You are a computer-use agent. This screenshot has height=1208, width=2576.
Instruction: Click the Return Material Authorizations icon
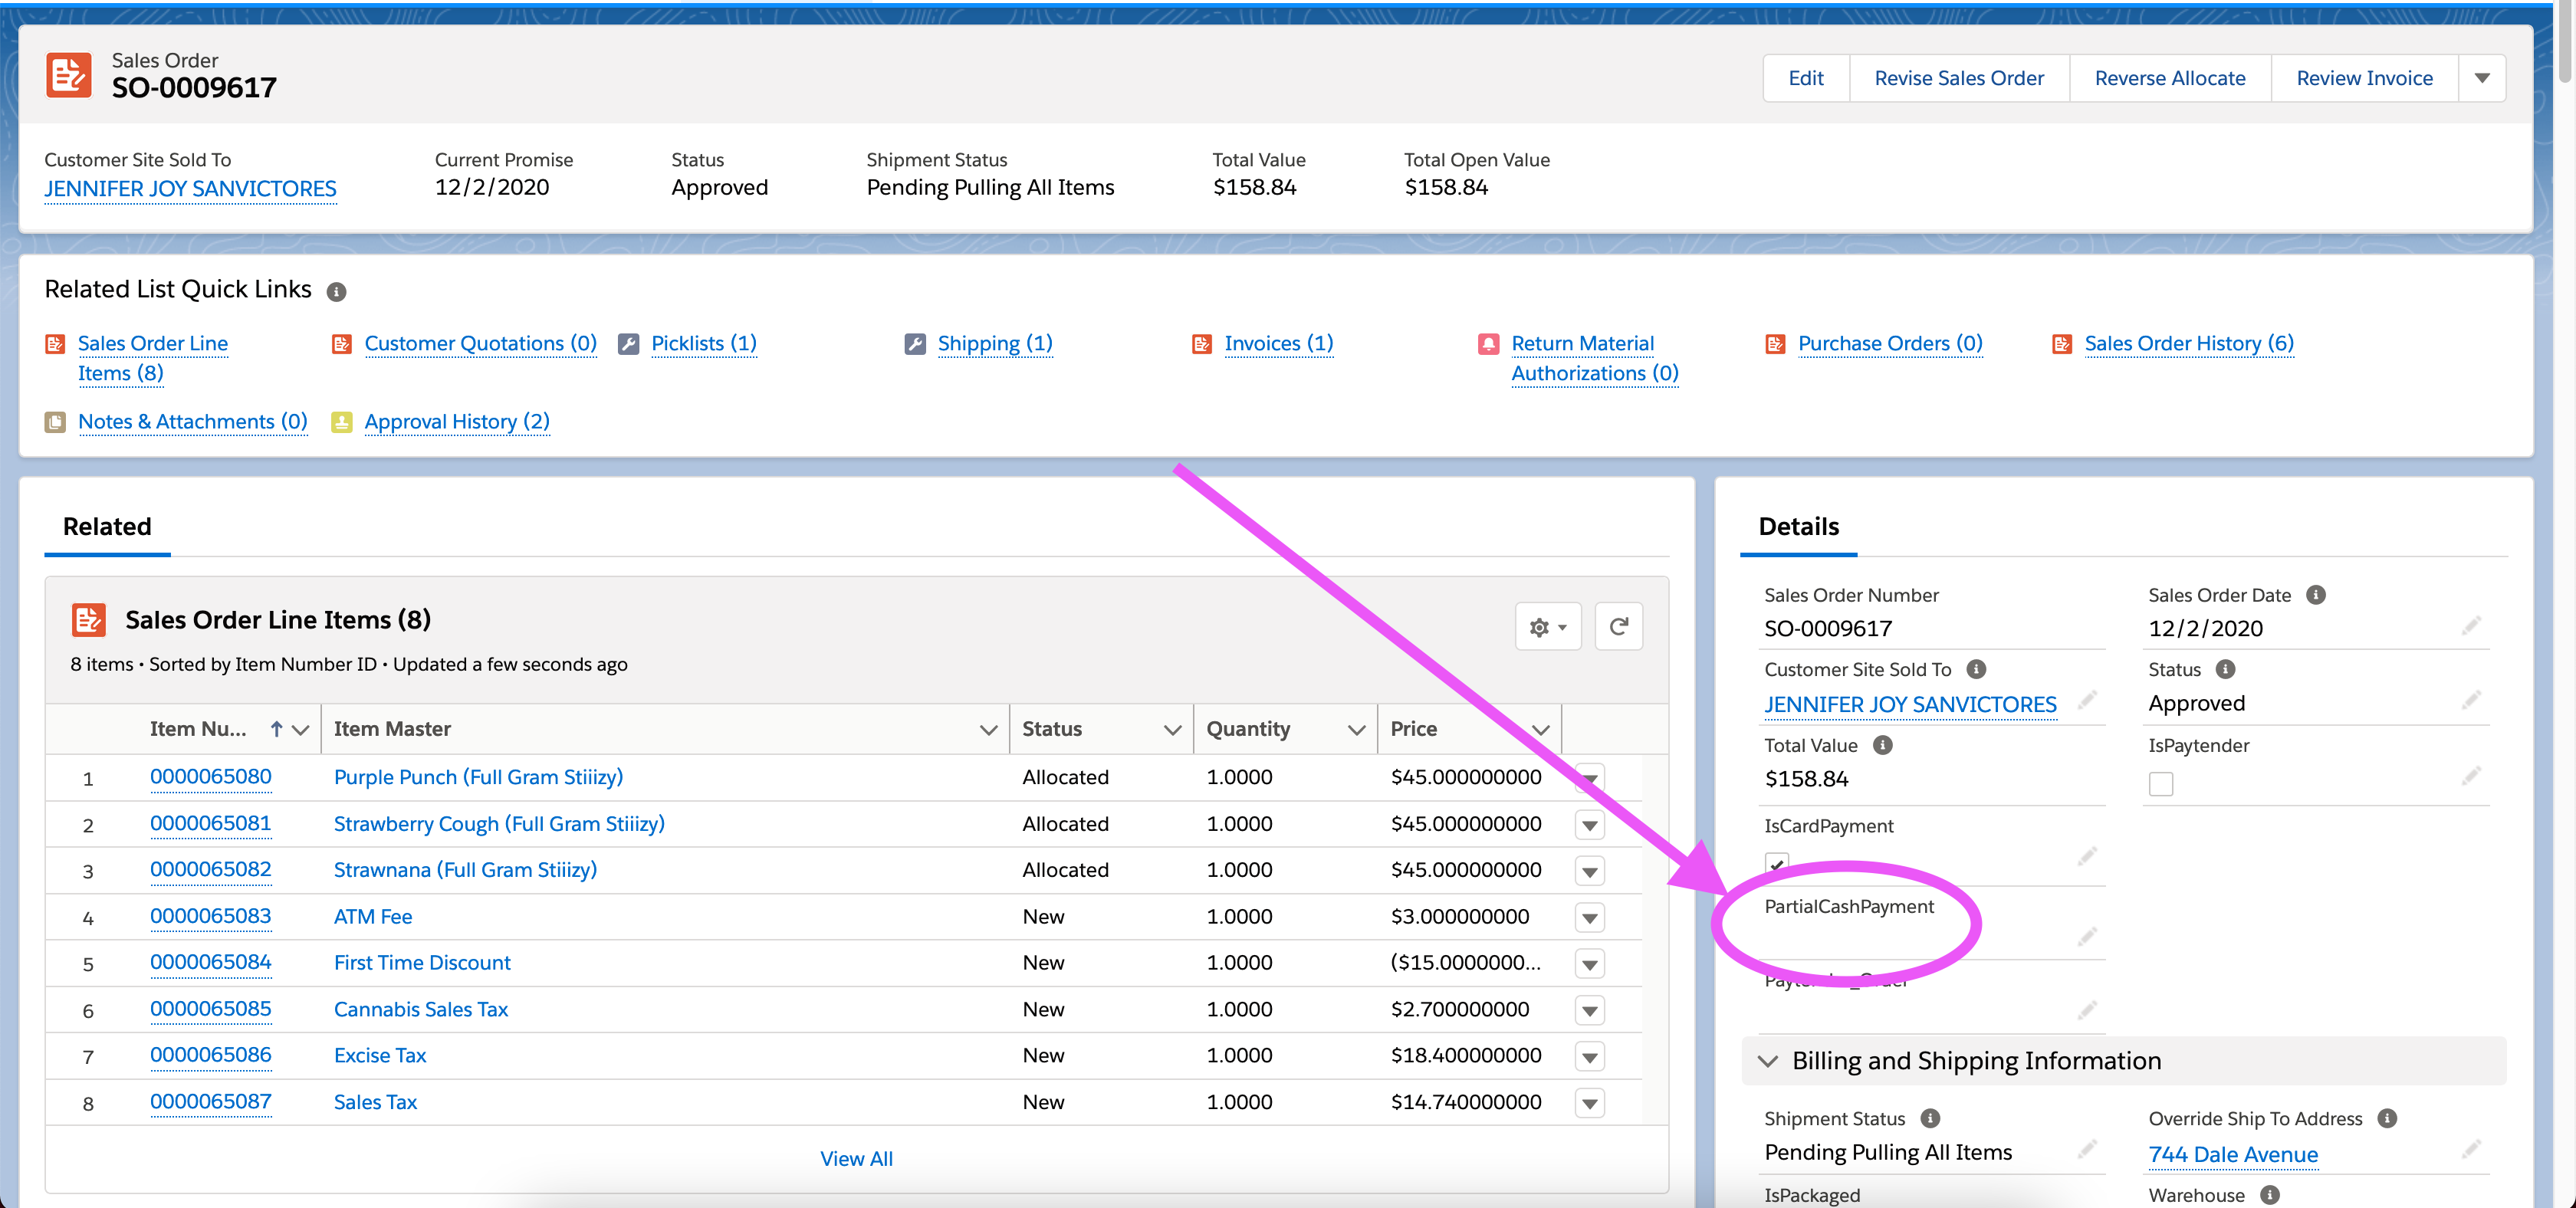1489,344
